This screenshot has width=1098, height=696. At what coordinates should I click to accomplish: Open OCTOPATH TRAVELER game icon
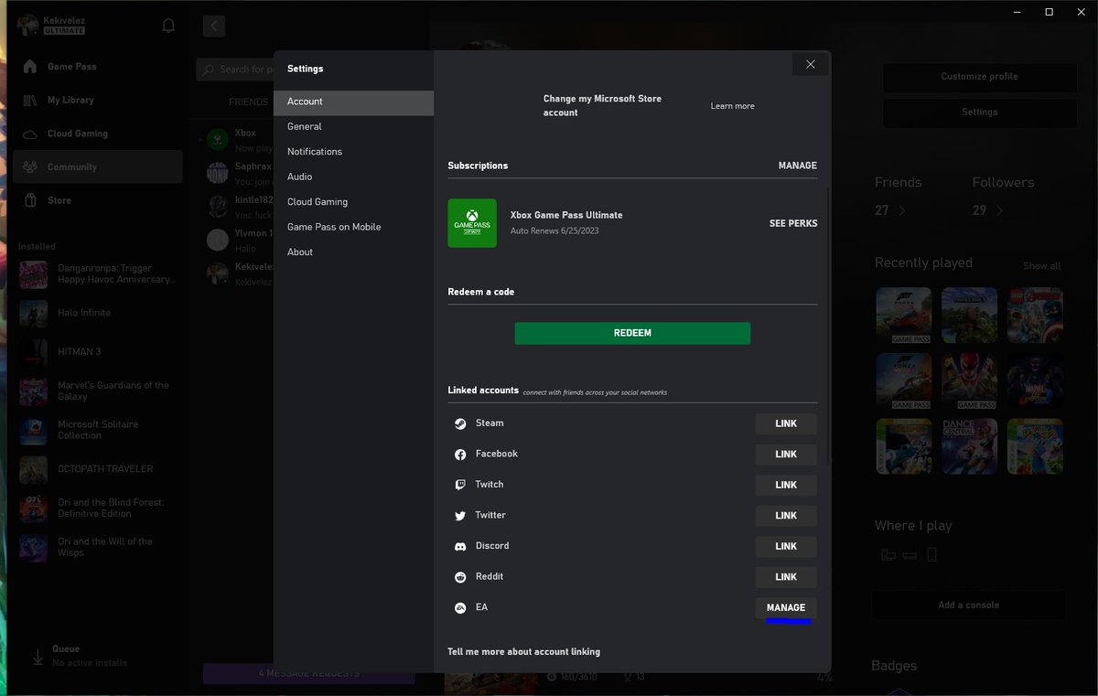[x=34, y=469]
